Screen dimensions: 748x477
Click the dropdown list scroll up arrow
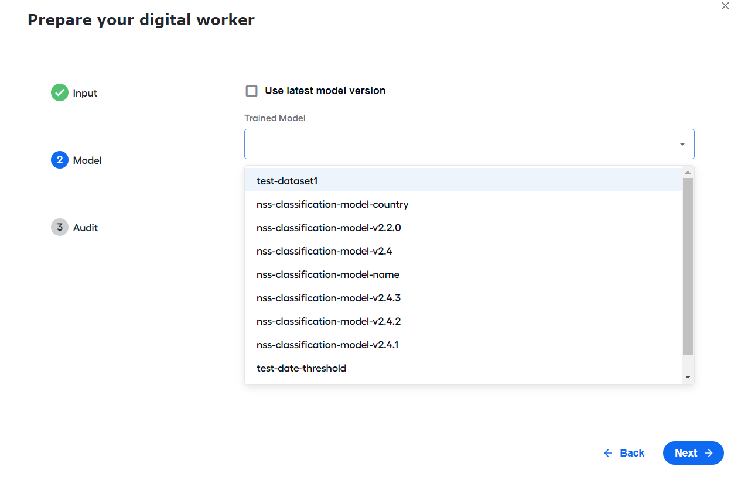coord(688,171)
